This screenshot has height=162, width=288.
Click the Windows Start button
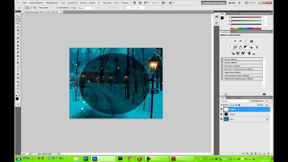pyautogui.click(x=18, y=159)
